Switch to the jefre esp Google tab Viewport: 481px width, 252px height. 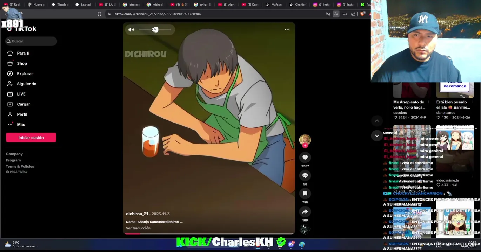(132, 5)
